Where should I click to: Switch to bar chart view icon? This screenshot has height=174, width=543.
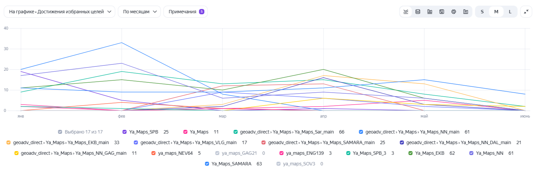(x=430, y=12)
